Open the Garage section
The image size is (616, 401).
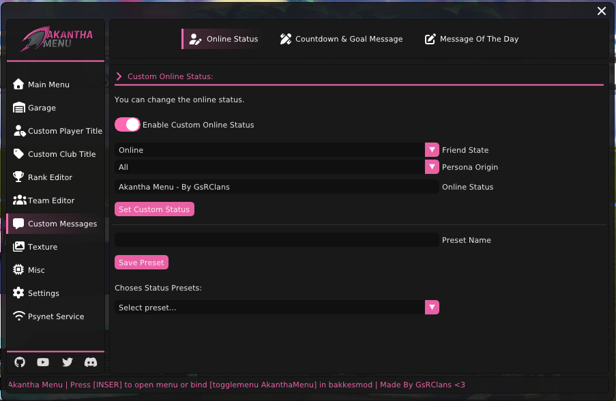(x=41, y=107)
